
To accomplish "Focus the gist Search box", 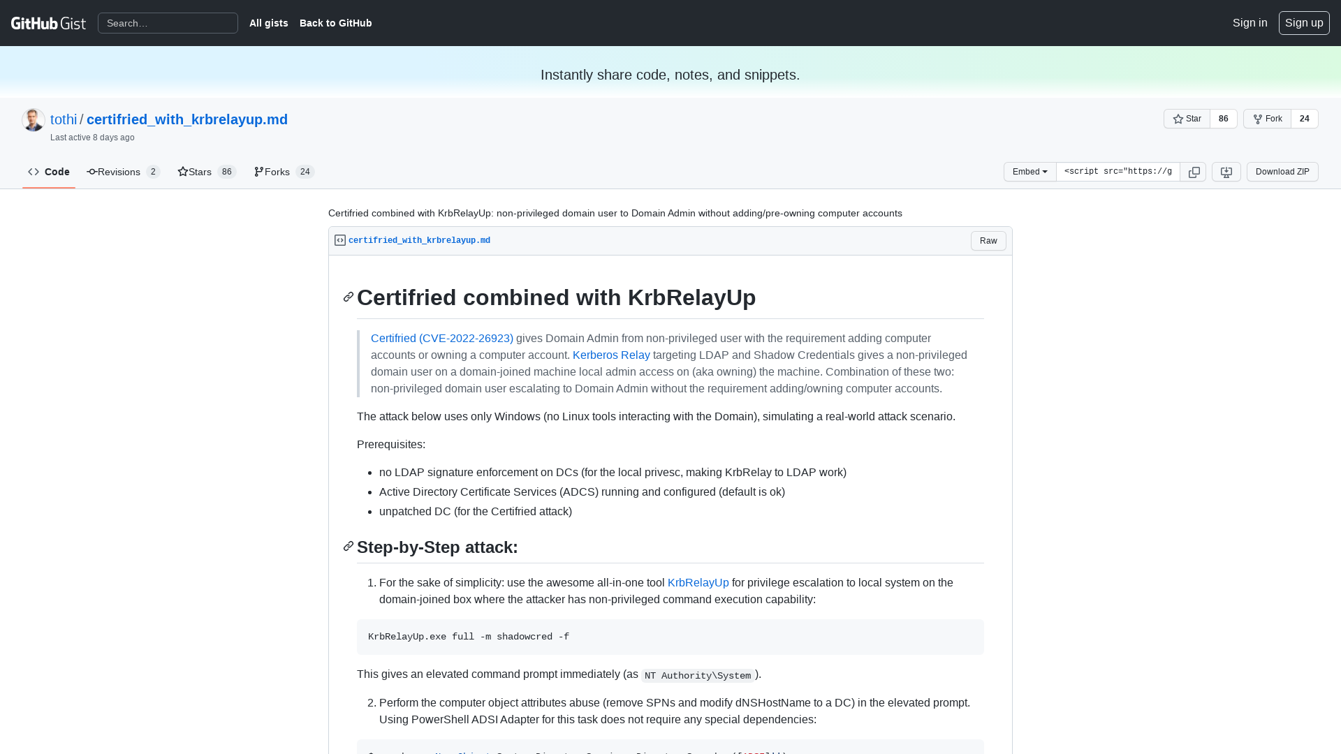I will (168, 23).
